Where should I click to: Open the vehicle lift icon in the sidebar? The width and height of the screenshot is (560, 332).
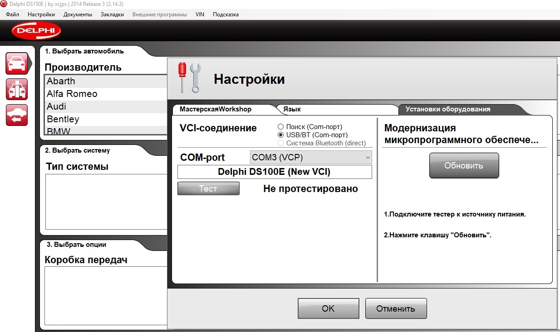17,89
